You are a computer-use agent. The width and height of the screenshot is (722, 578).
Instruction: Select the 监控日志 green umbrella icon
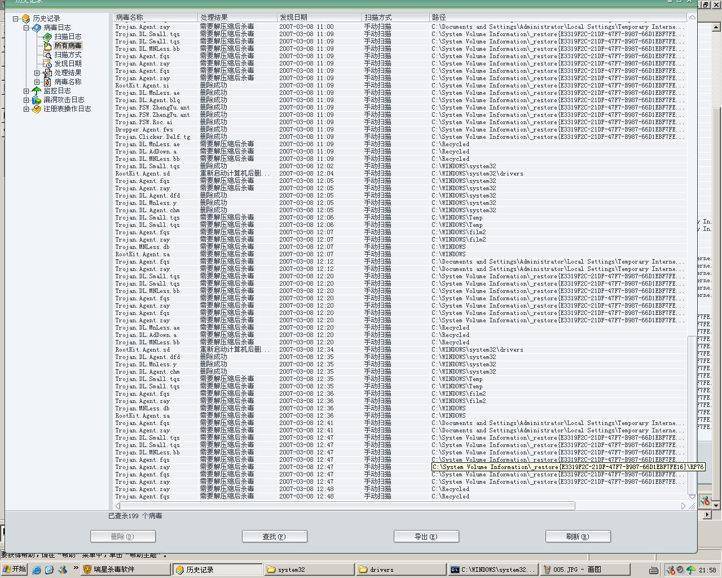37,91
